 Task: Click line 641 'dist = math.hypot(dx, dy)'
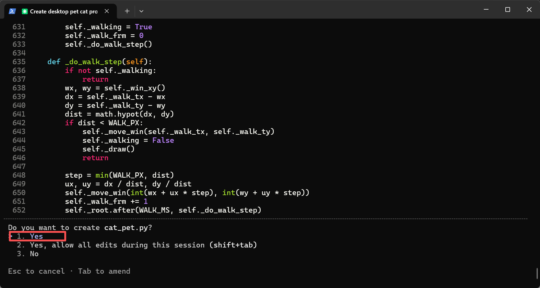pyautogui.click(x=119, y=114)
